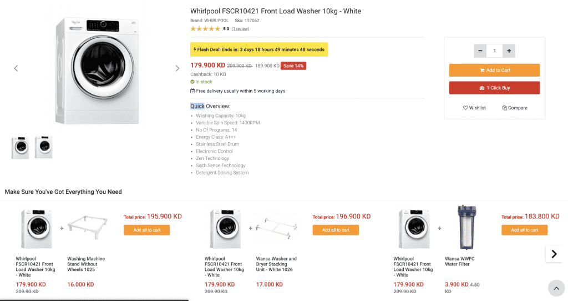The image size is (568, 301).
Task: Add the Whirlpool washer to cart
Action: click(x=494, y=71)
